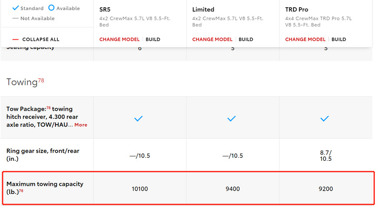The height and width of the screenshot is (207, 385).
Task: Build the Limited model
Action: pos(246,39)
